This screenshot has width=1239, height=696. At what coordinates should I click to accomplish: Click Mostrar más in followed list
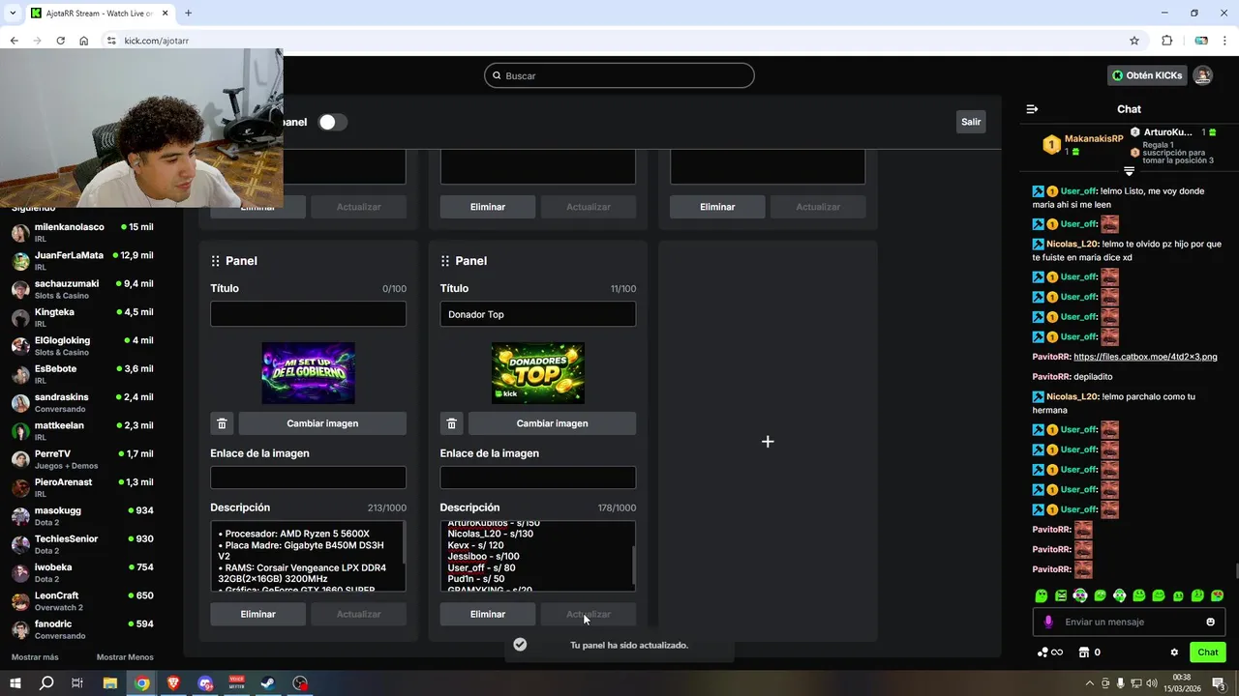[35, 657]
